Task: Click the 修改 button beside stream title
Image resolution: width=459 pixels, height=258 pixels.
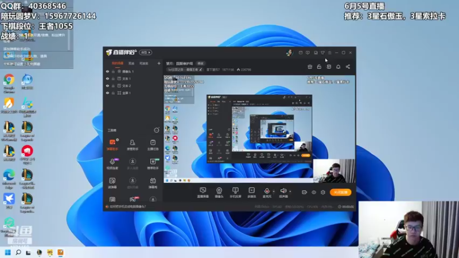Action: (x=200, y=64)
